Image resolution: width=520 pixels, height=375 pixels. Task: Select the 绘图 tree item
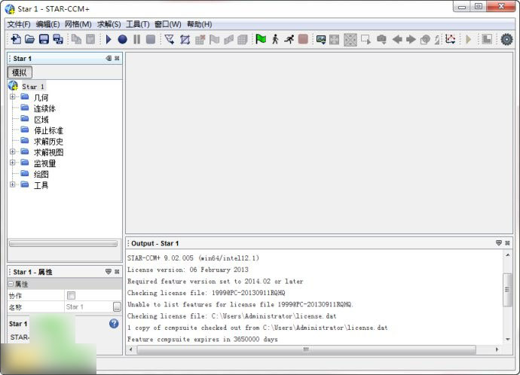[x=41, y=174]
